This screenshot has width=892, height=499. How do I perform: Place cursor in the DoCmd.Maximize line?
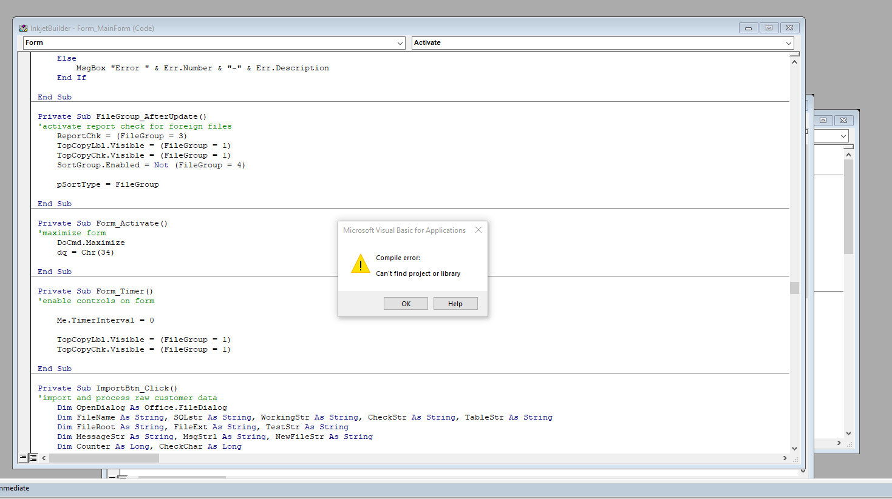pos(91,242)
